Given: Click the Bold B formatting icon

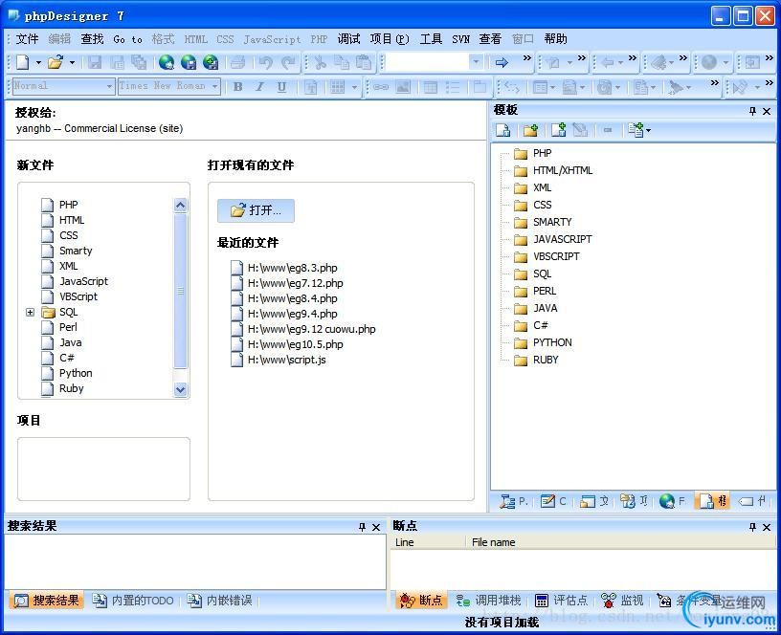Looking at the screenshot, I should tap(238, 87).
